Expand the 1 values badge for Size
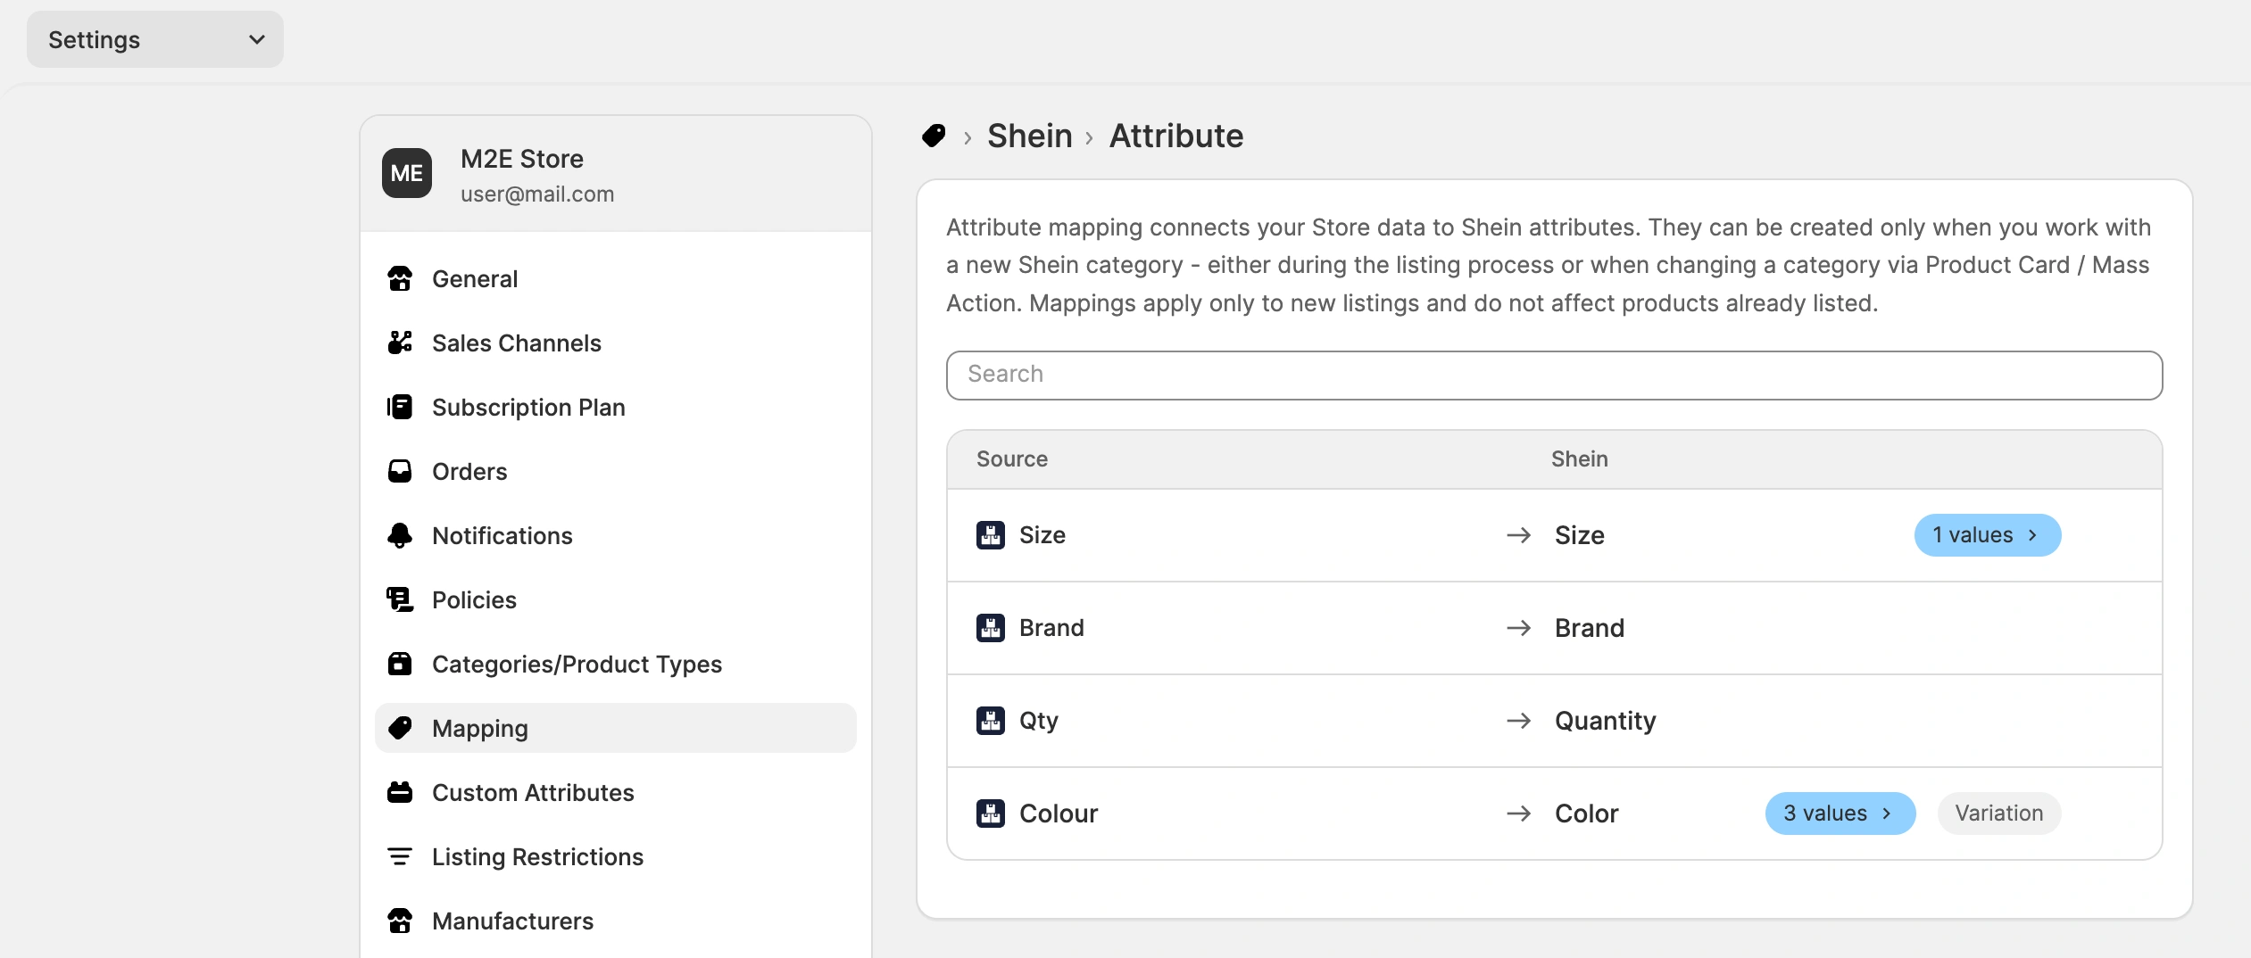This screenshot has height=958, width=2251. [1987, 535]
